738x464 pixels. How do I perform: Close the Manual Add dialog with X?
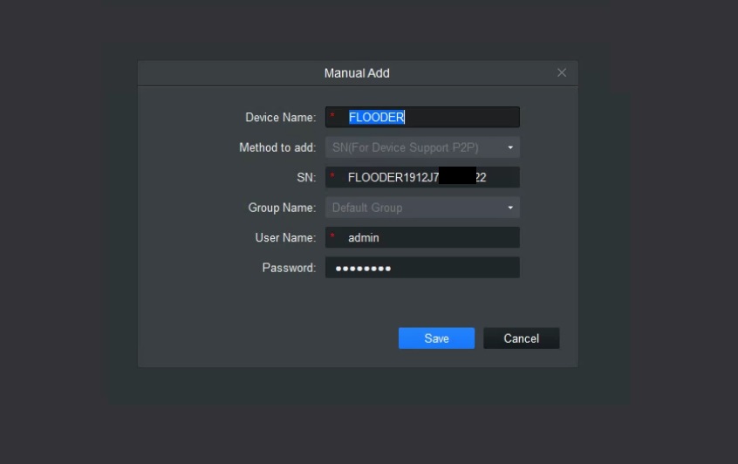[x=562, y=73]
